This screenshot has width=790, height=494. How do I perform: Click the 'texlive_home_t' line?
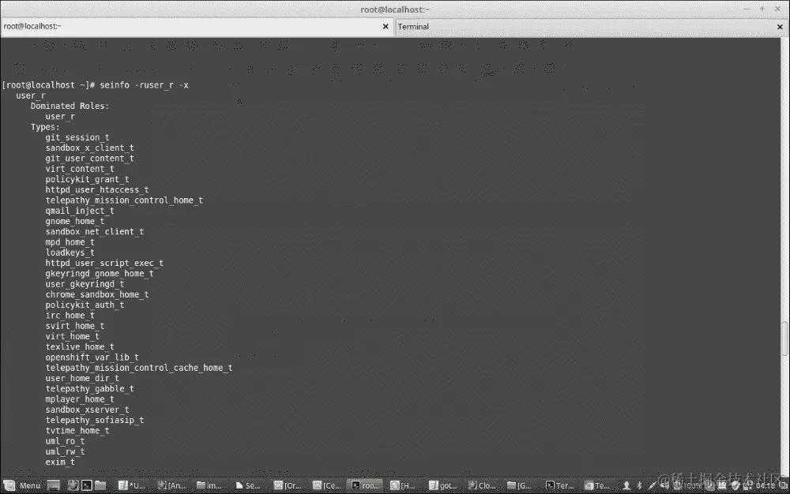80,347
